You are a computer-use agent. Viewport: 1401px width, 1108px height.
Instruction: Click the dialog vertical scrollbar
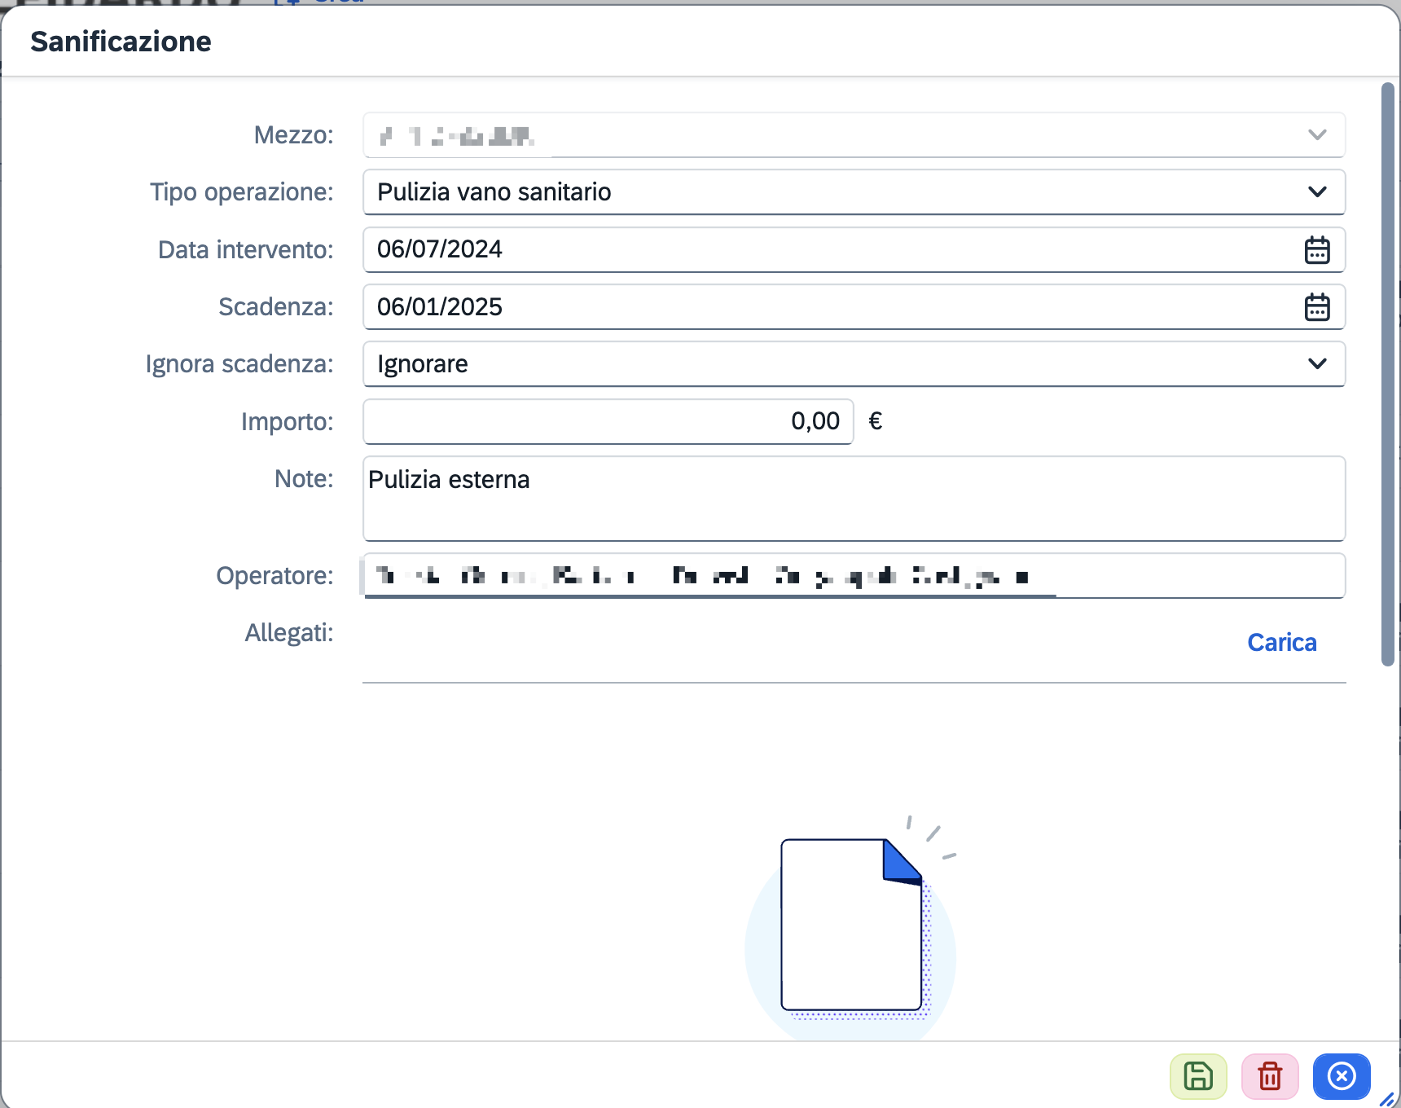1388,375
